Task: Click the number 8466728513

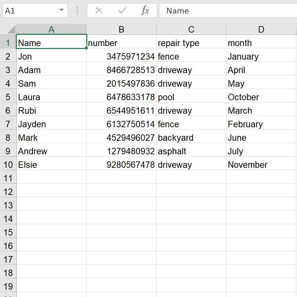Action: click(121, 69)
